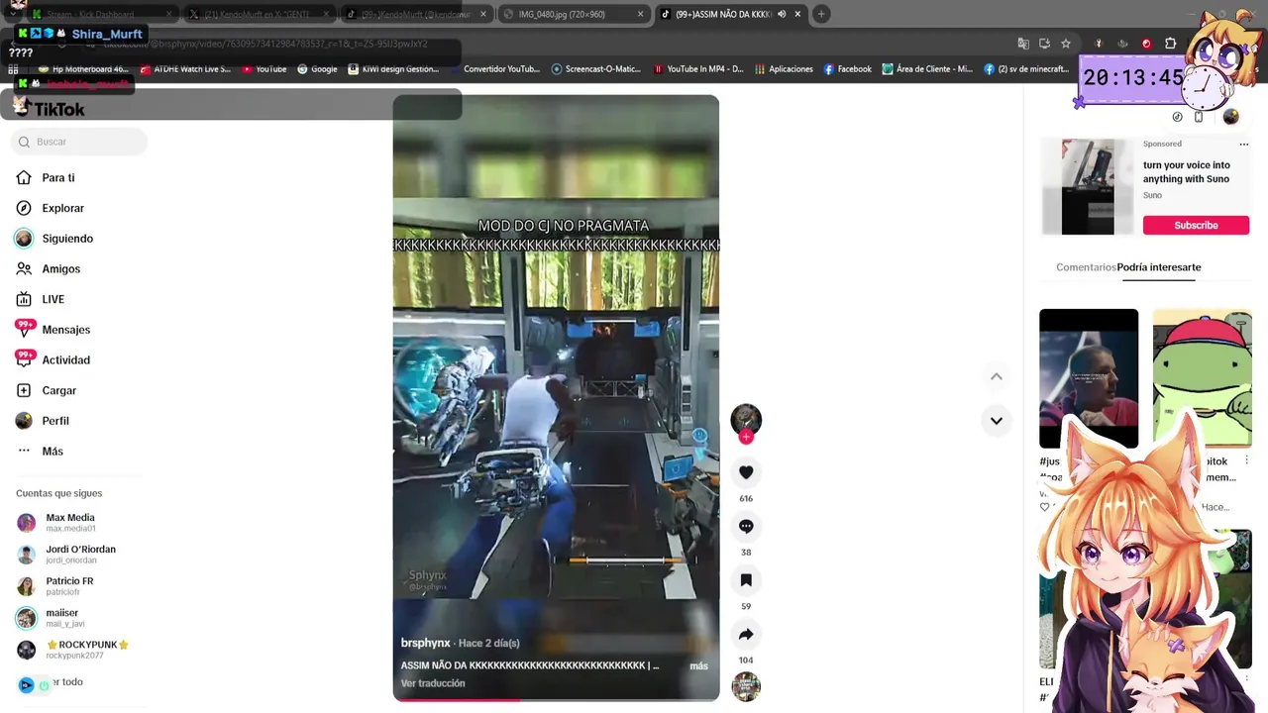Open YouTube In MP4 bookmark
Image resolution: width=1268 pixels, height=713 pixels.
[698, 69]
